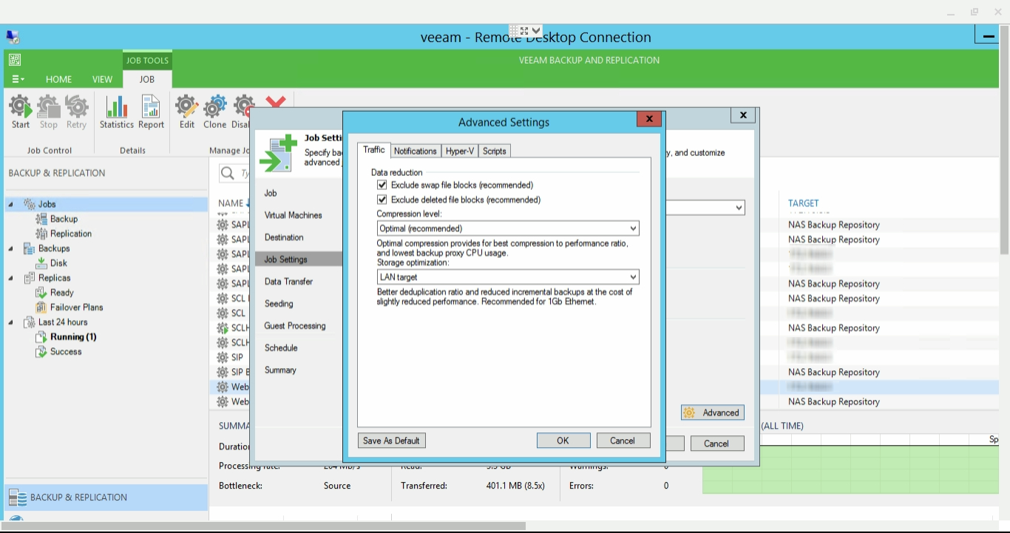This screenshot has height=533, width=1010.
Task: Click Cancel in Advanced Settings
Action: tap(623, 441)
